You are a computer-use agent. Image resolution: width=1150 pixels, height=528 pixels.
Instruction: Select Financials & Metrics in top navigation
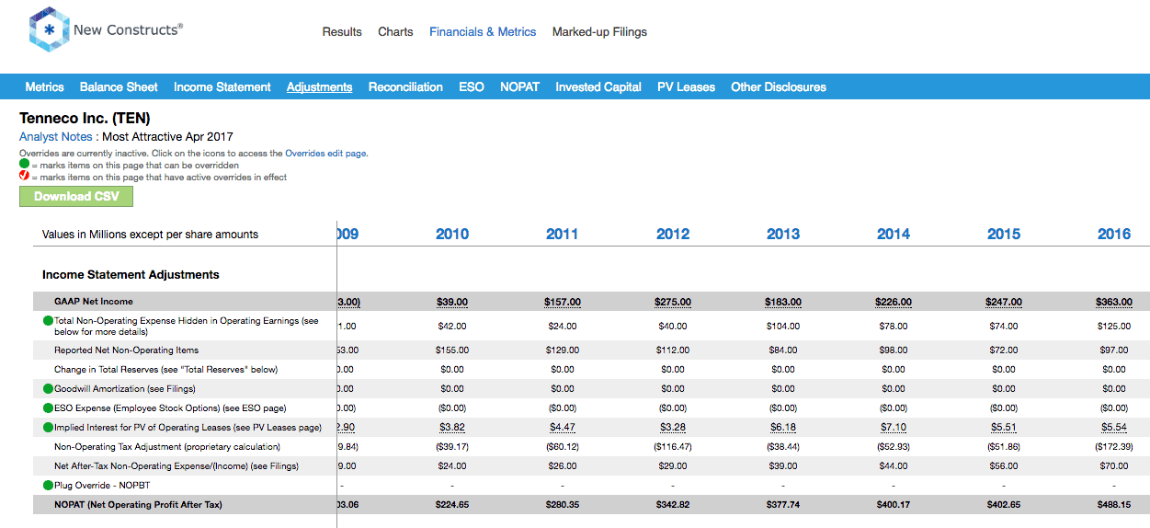(483, 32)
